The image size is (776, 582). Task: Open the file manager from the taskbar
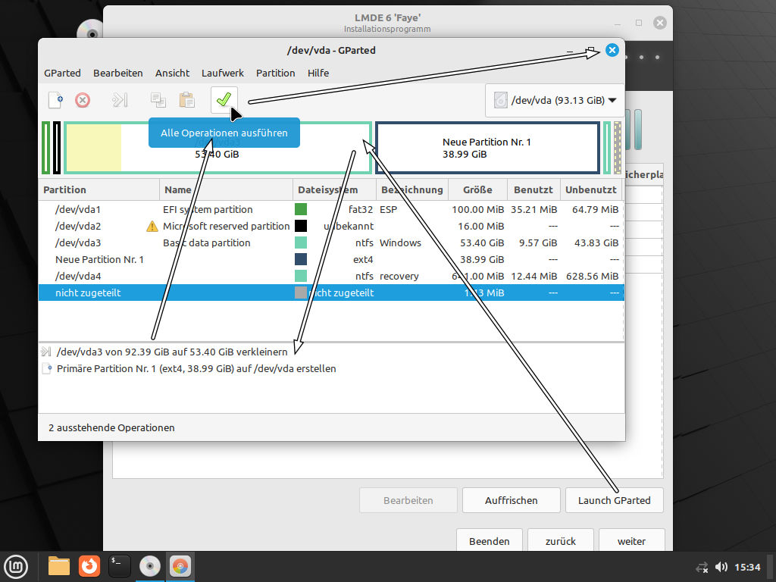(x=59, y=566)
